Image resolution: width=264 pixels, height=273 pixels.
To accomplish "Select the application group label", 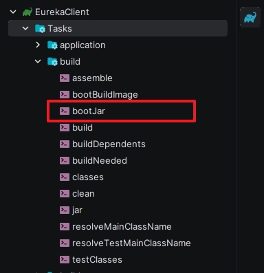I will [82, 45].
